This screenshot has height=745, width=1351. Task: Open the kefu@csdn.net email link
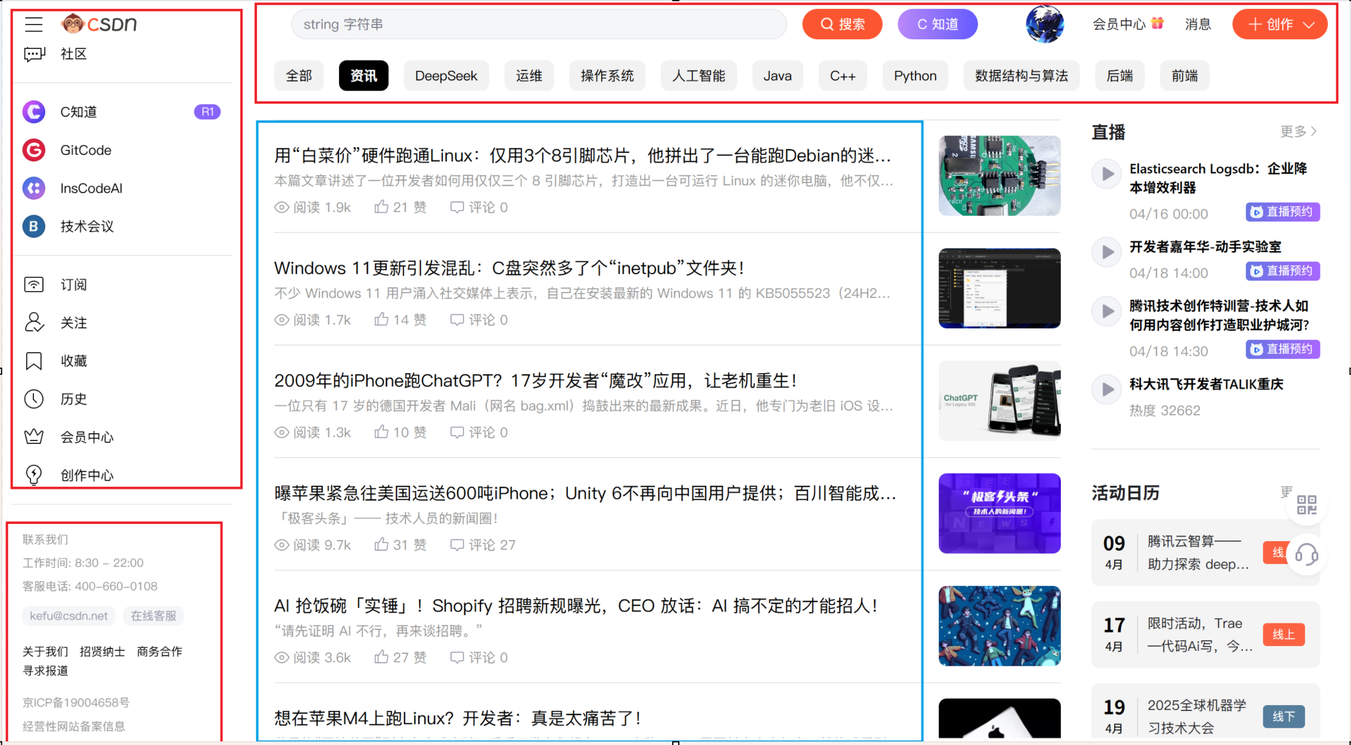pos(69,616)
